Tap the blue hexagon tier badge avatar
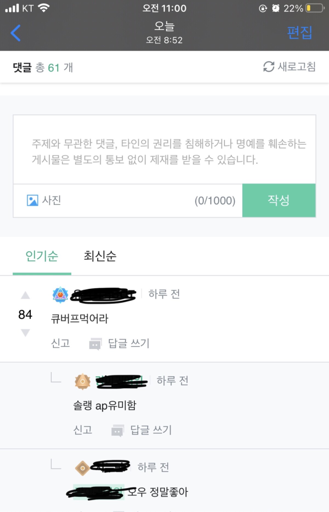This screenshot has width=329, height=512. click(60, 295)
